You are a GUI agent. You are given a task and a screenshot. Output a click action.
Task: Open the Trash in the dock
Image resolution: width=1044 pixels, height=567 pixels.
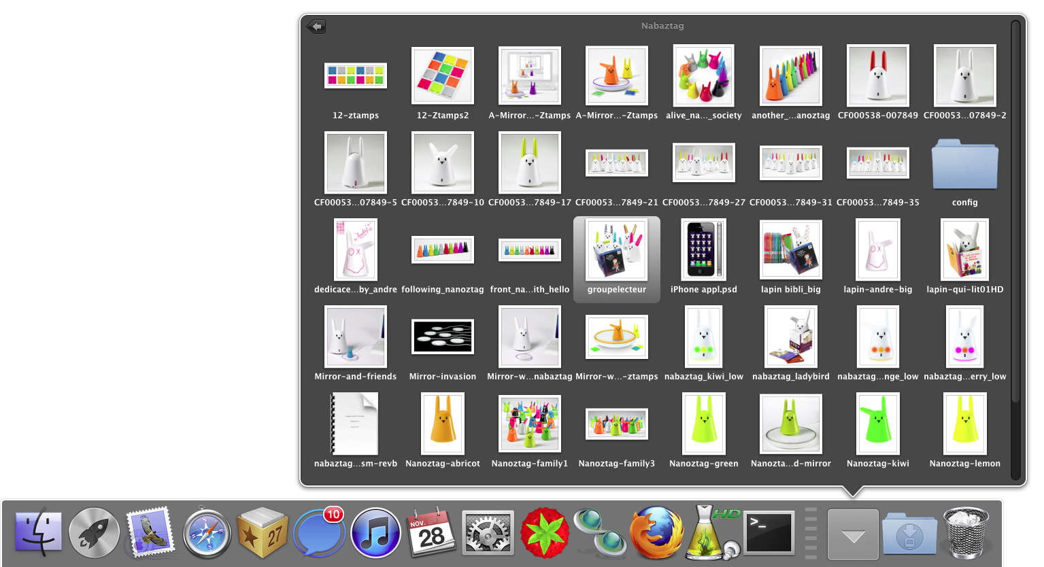pyautogui.click(x=966, y=532)
